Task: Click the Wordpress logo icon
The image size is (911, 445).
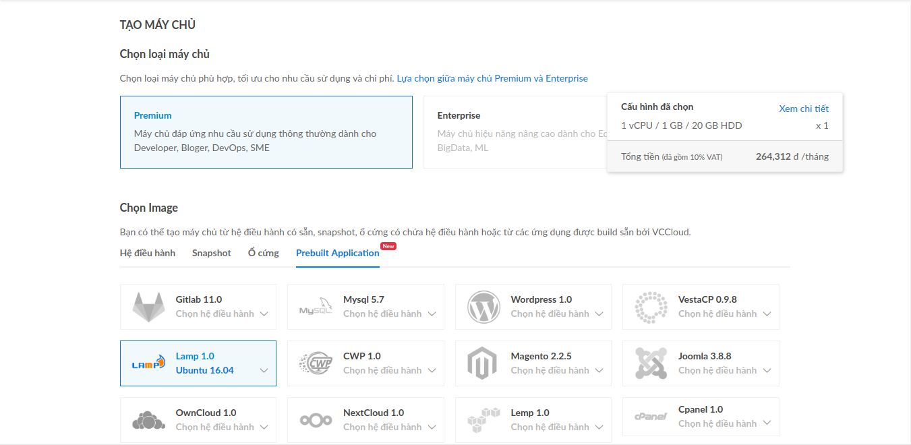Action: coord(483,307)
